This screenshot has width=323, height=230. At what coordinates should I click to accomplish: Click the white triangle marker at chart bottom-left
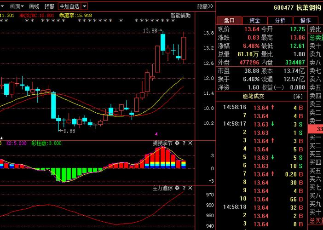[x=2, y=138]
